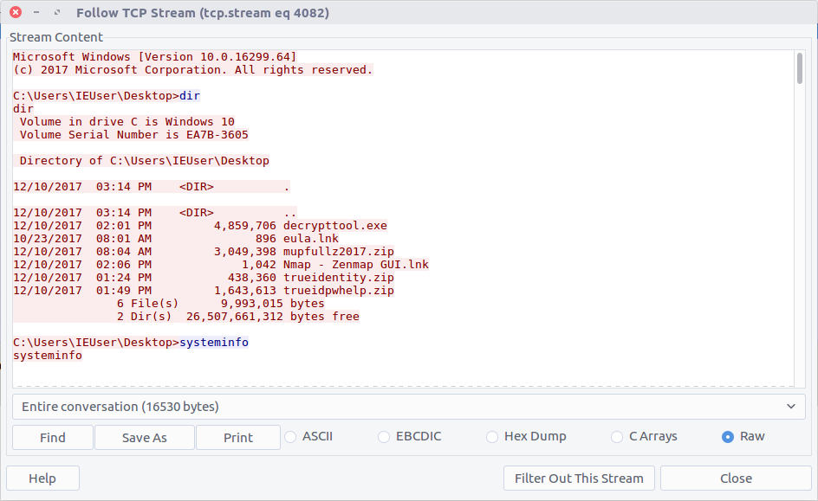
Task: Click the blue systeminfo command text
Action: [x=214, y=343]
